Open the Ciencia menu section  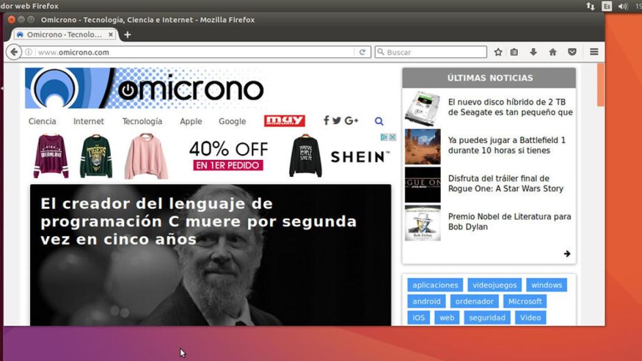pos(42,122)
